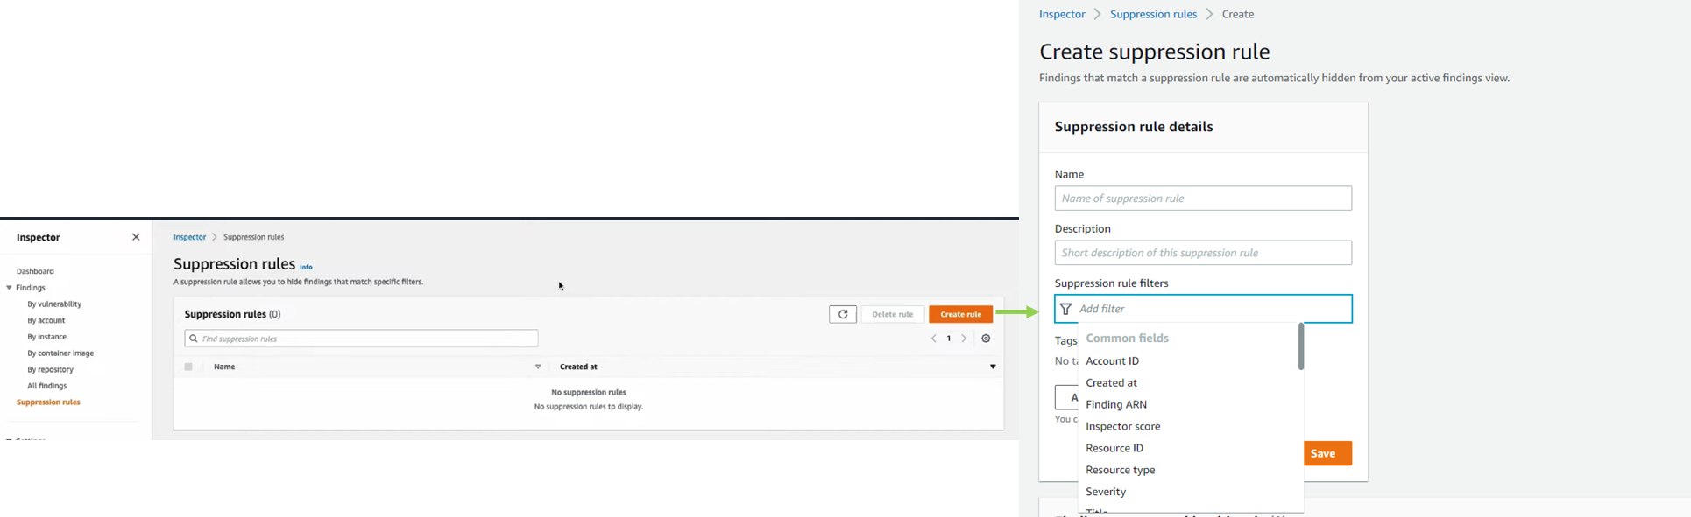Close the Inspector navigation panel

tap(136, 237)
